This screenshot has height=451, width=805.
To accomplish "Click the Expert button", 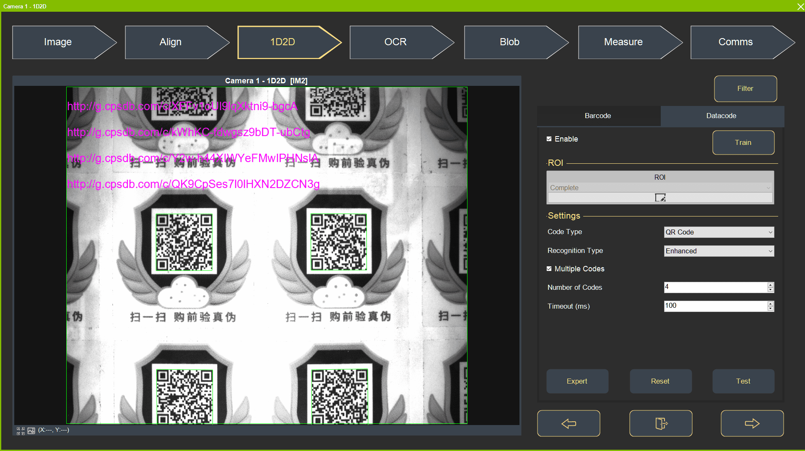I will 577,381.
